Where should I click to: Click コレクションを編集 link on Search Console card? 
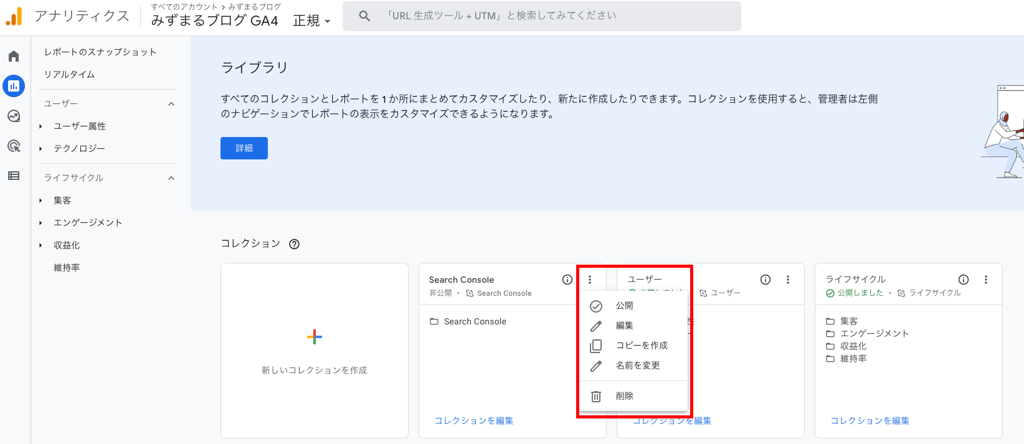pos(474,421)
